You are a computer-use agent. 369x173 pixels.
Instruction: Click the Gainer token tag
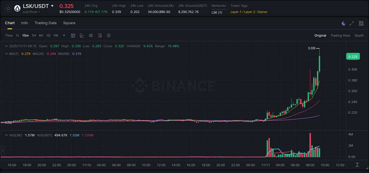[262, 12]
